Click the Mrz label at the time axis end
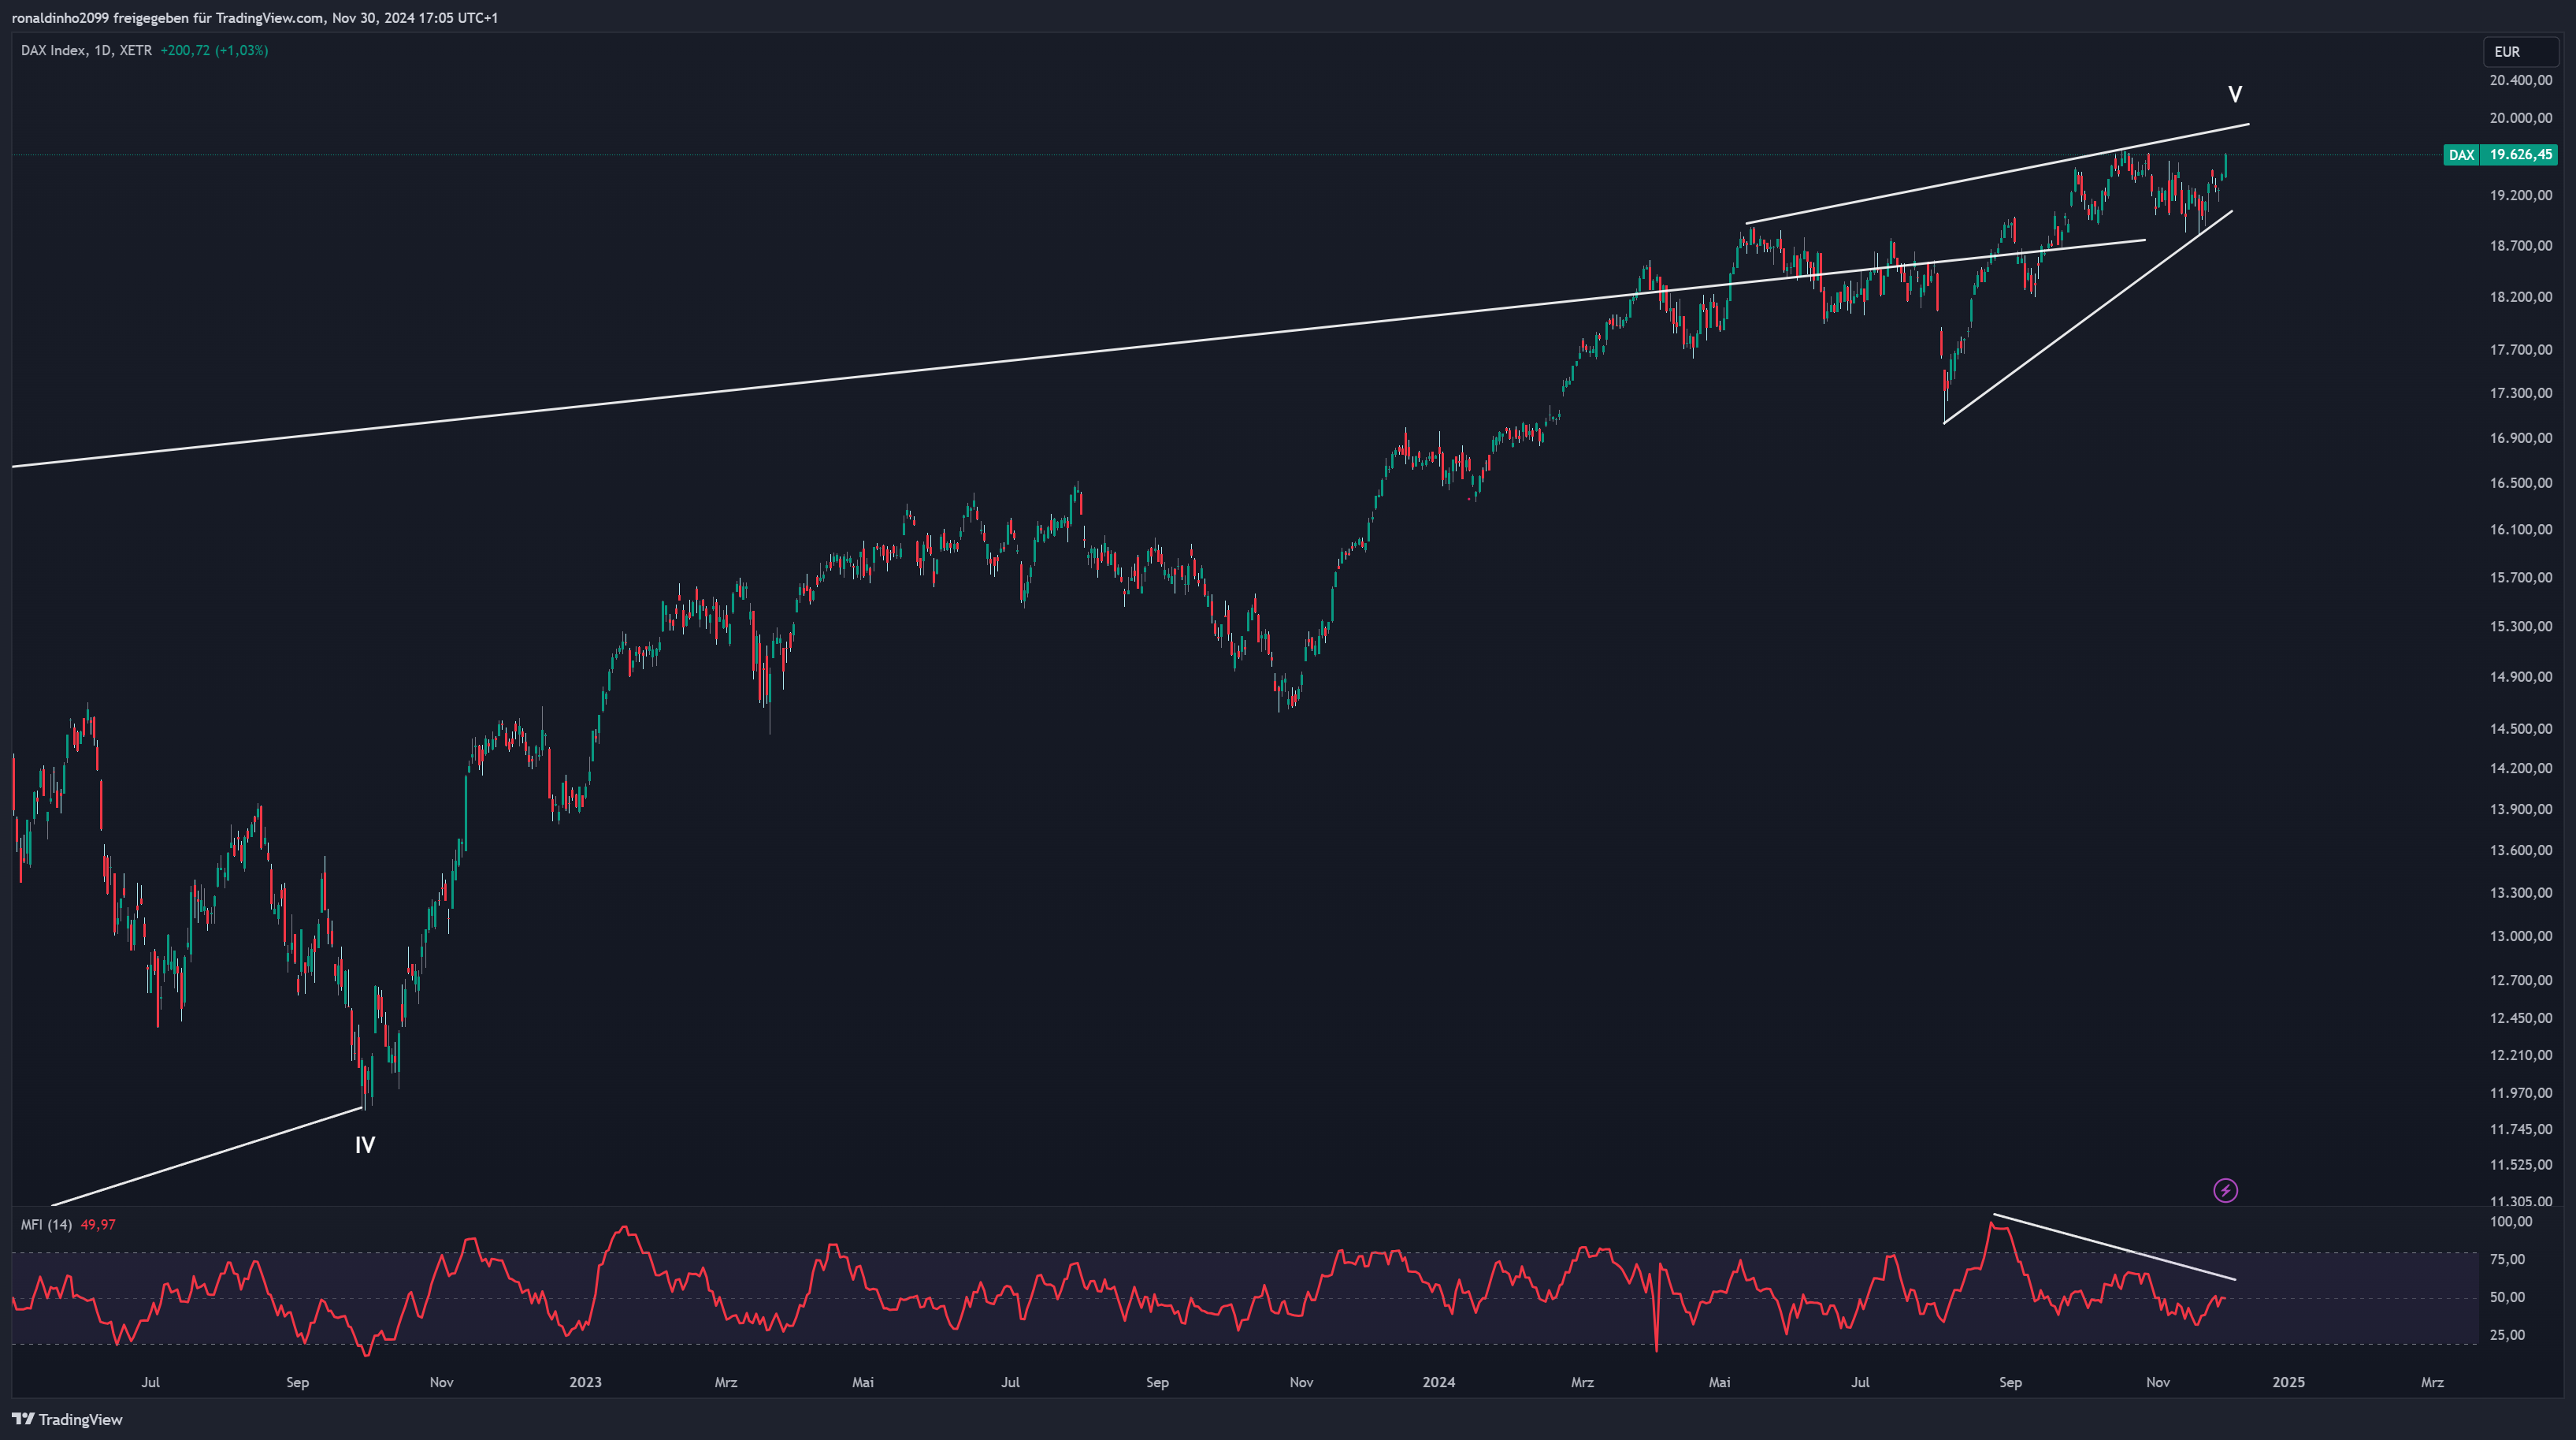This screenshot has width=2576, height=1440. click(x=2432, y=1382)
